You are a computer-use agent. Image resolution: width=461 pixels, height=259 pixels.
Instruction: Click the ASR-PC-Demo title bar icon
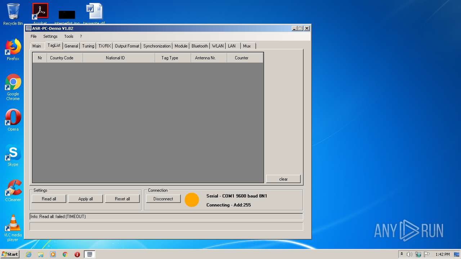point(29,28)
